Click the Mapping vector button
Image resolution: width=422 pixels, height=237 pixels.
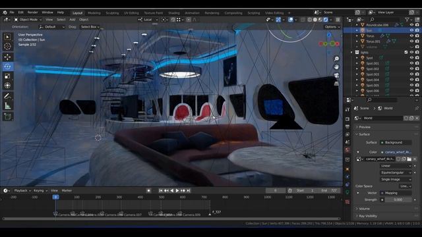(x=396, y=193)
